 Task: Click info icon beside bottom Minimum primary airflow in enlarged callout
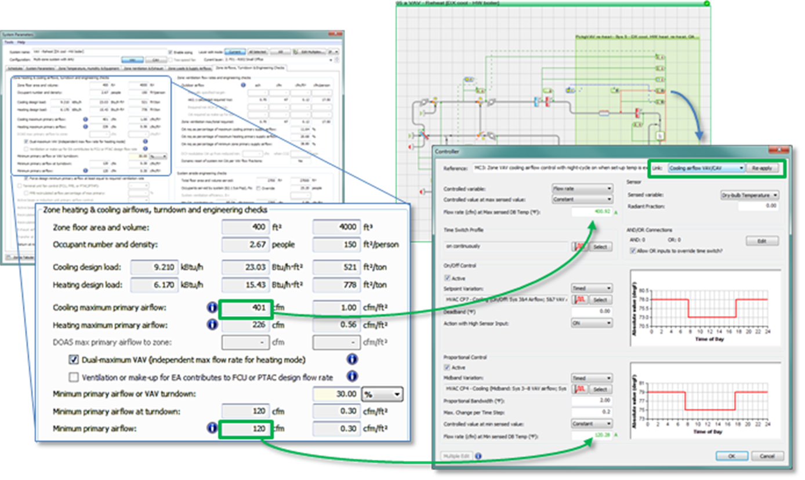tap(212, 428)
